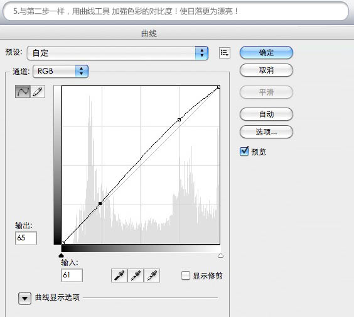Open the preset options menu icon
Viewport: 354px width, 317px height.
pyautogui.click(x=225, y=53)
